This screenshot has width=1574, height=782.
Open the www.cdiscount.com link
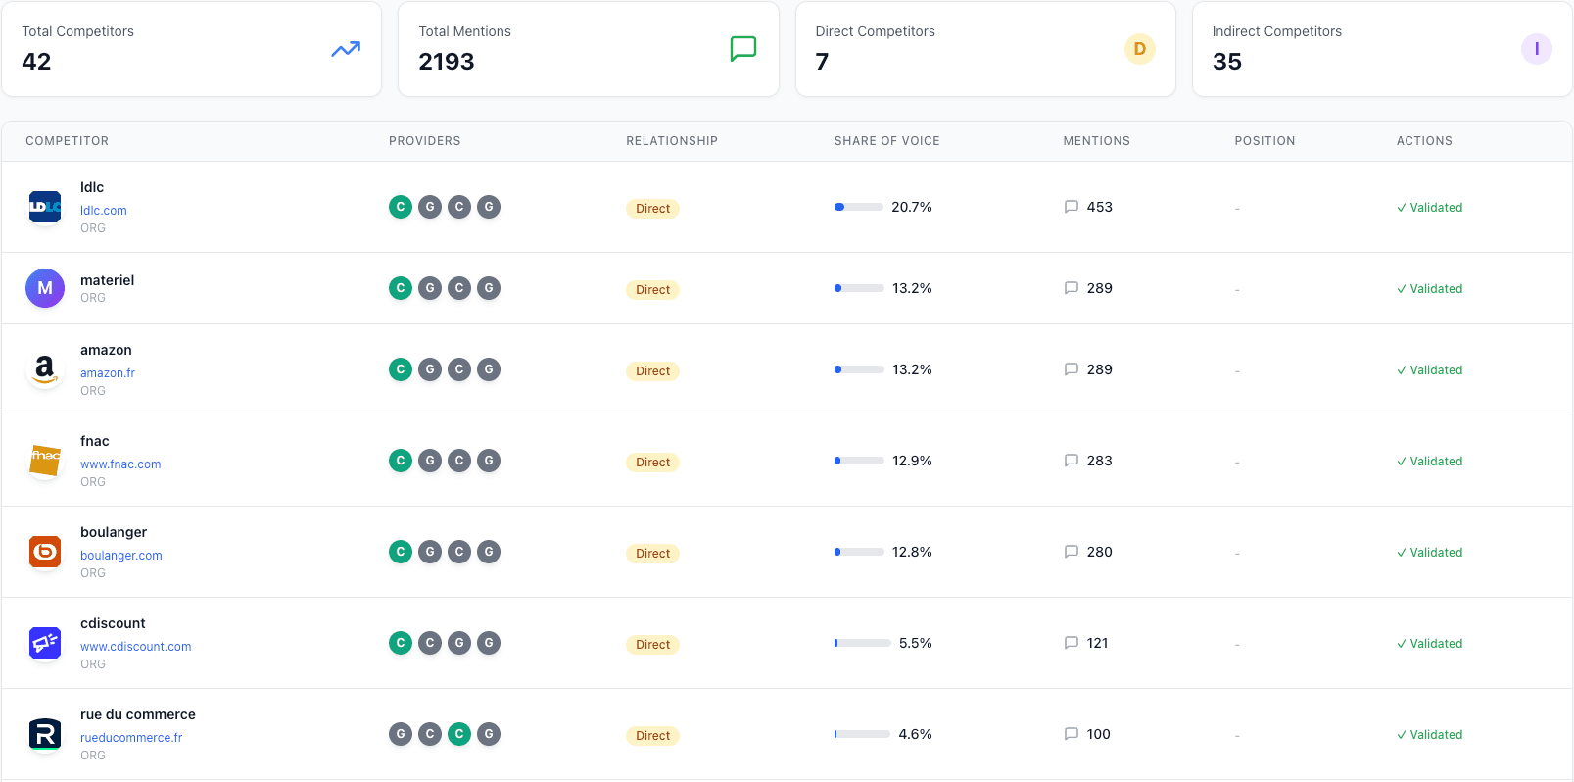(x=136, y=647)
